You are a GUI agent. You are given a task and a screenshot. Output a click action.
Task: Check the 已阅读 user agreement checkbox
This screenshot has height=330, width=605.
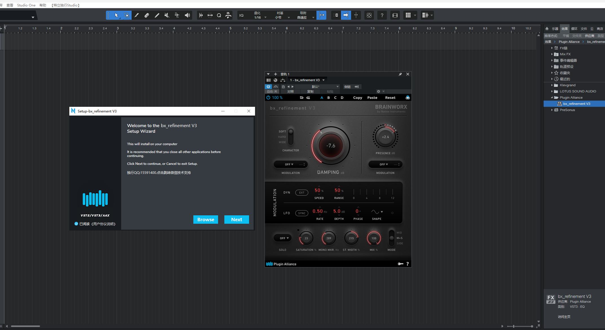[76, 224]
